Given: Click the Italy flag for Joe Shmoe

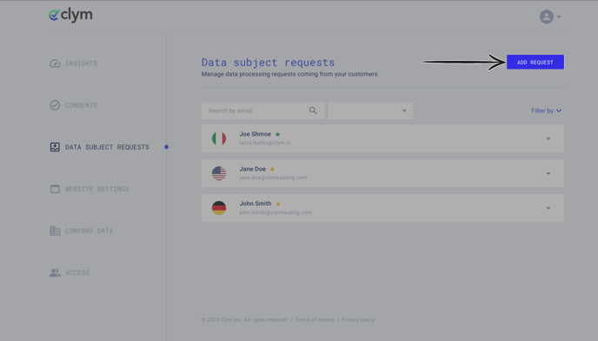Looking at the screenshot, I should pos(219,138).
